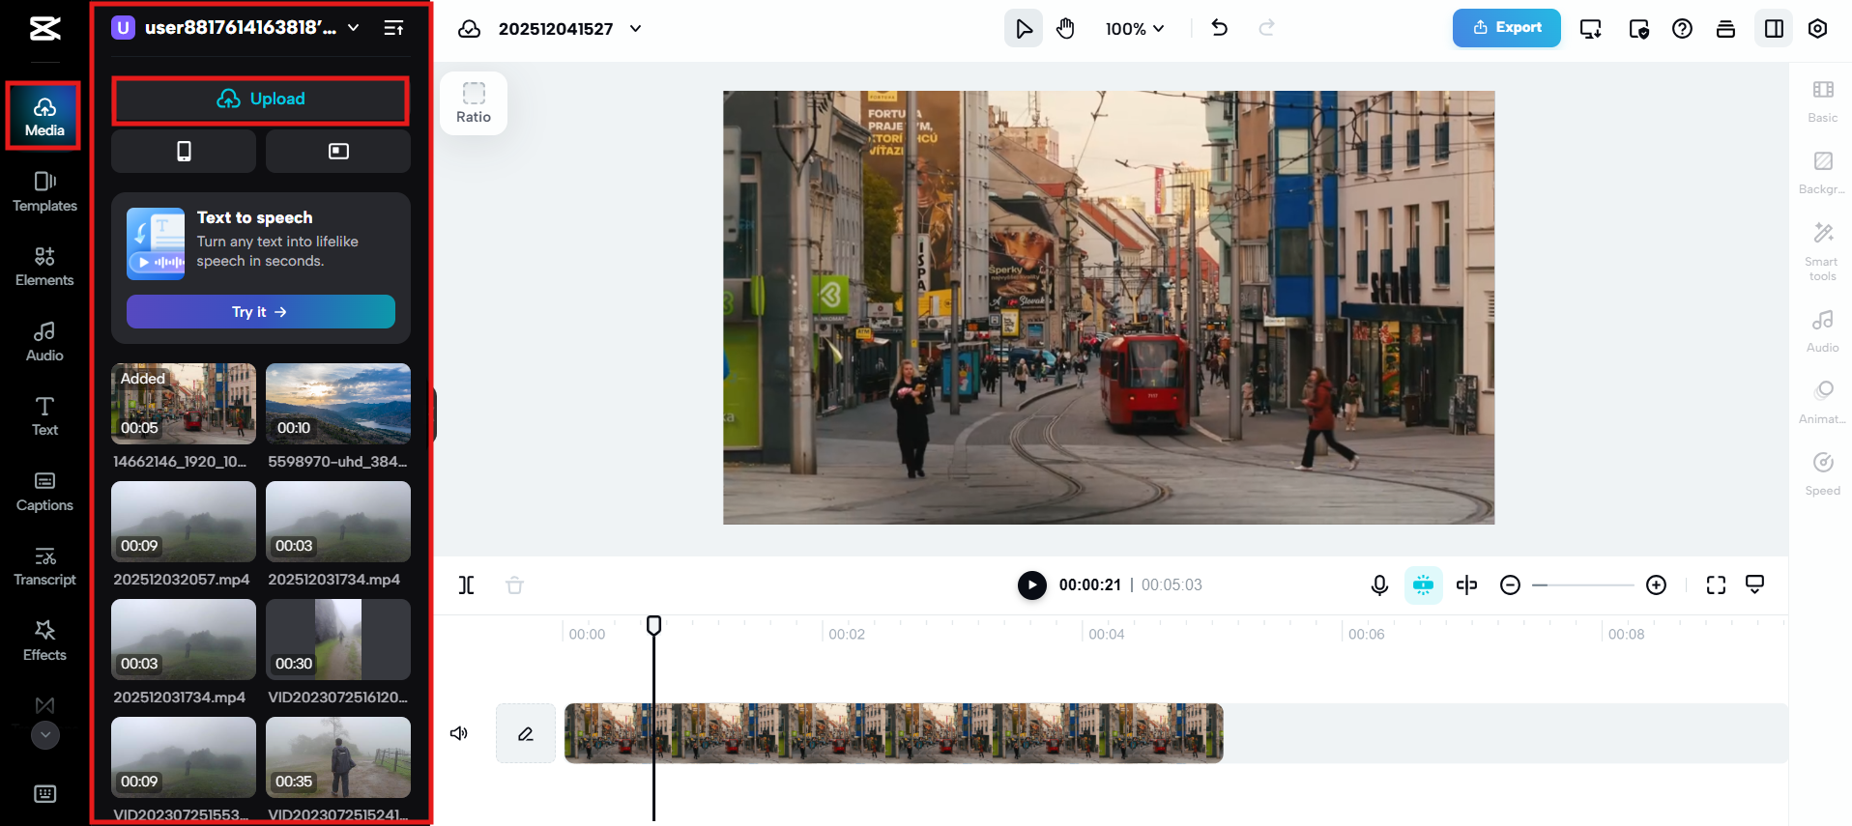
Task: Edit the track cover pencil button
Action: pyautogui.click(x=526, y=733)
